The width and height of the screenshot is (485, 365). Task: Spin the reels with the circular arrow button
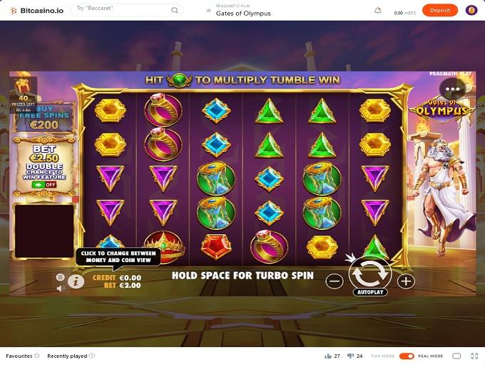370,274
